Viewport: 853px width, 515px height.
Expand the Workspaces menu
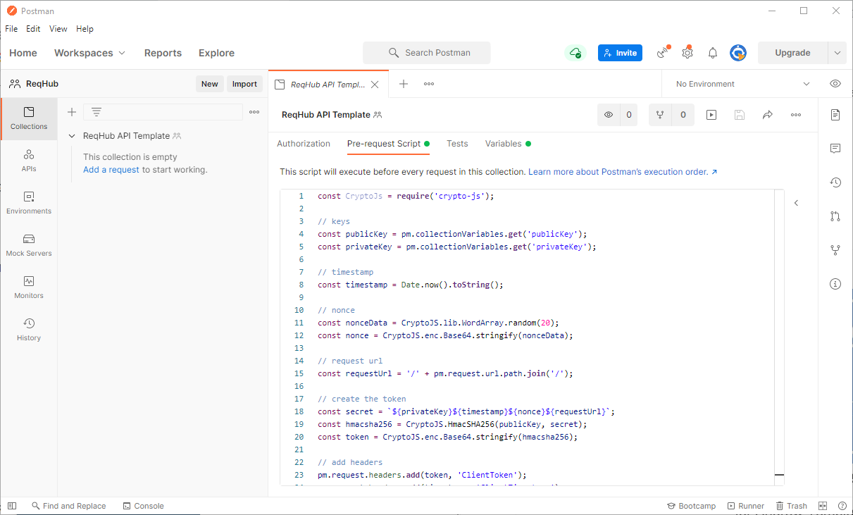coord(89,53)
